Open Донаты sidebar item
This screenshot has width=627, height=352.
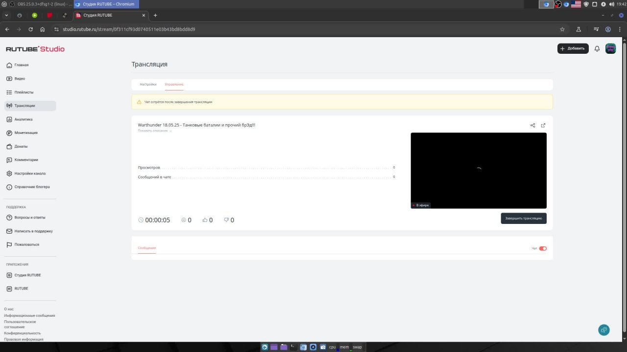coord(17,146)
